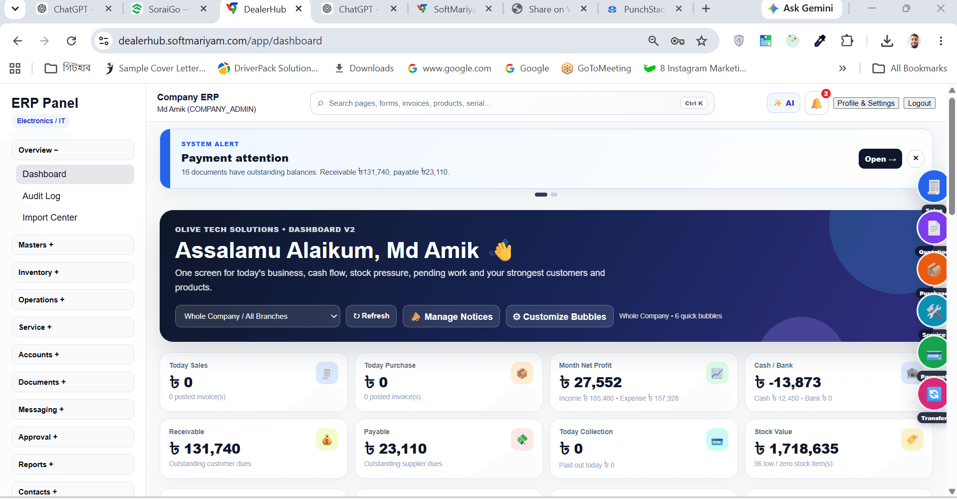Click the Month Net Profit chart icon
957x499 pixels.
[x=717, y=373]
